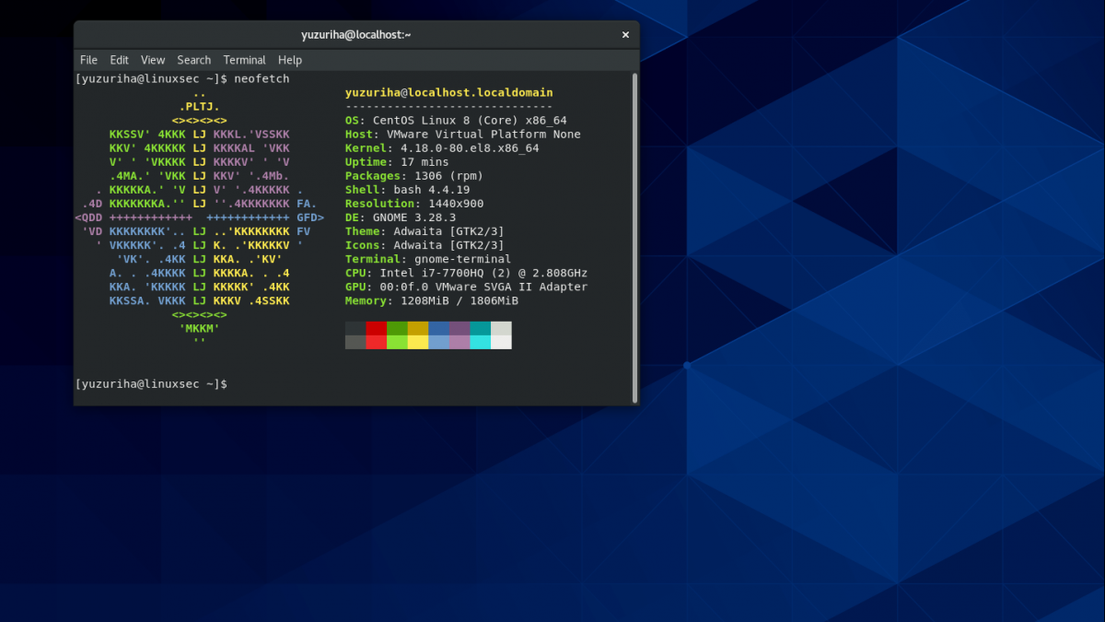Screen dimensions: 1105x622
Task: Click the dark green color block in neofetch
Action: (x=397, y=328)
